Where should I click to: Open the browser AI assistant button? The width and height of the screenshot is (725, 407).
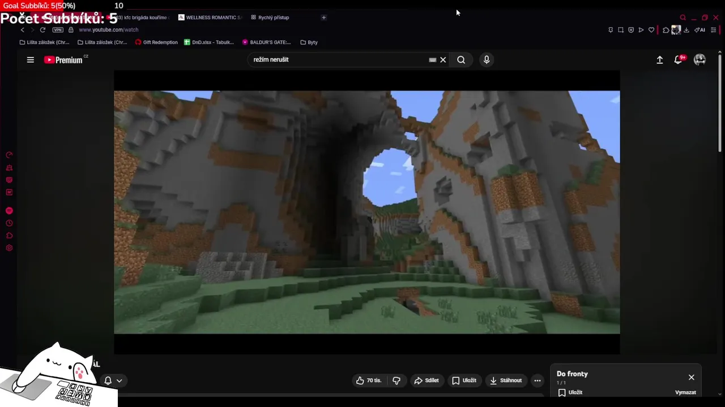700,30
